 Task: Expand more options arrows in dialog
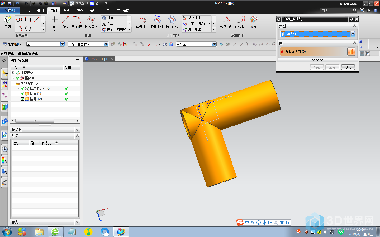[x=317, y=60]
